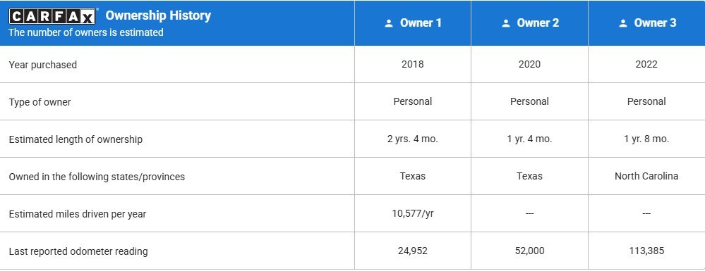The height and width of the screenshot is (271, 705).
Task: Click Owned in the following states/provinces label
Action: point(97,177)
